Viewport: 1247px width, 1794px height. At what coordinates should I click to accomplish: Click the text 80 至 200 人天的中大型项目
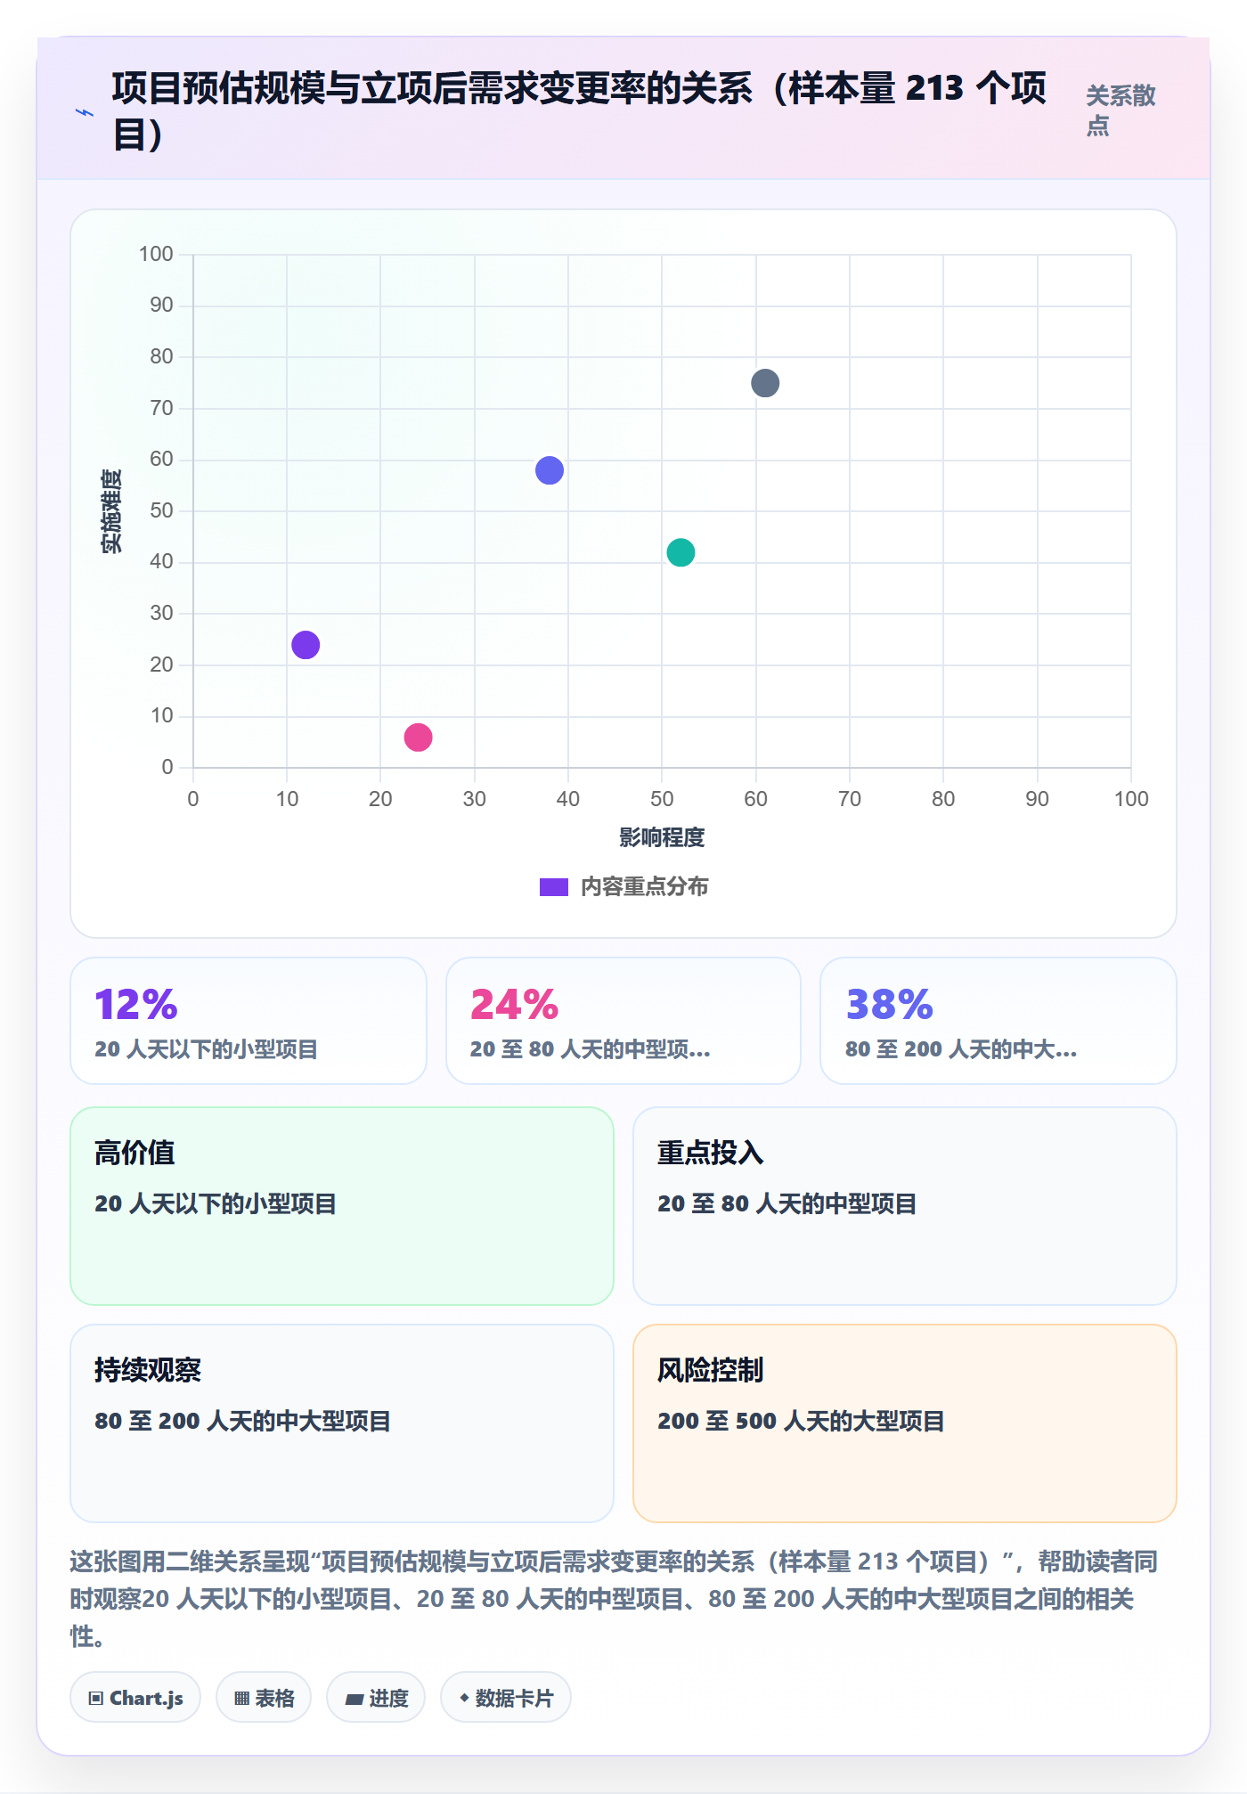tap(242, 1421)
